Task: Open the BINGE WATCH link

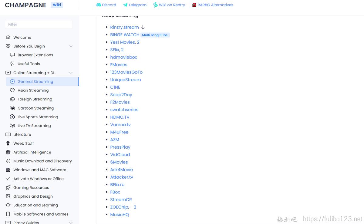Action: point(125,35)
